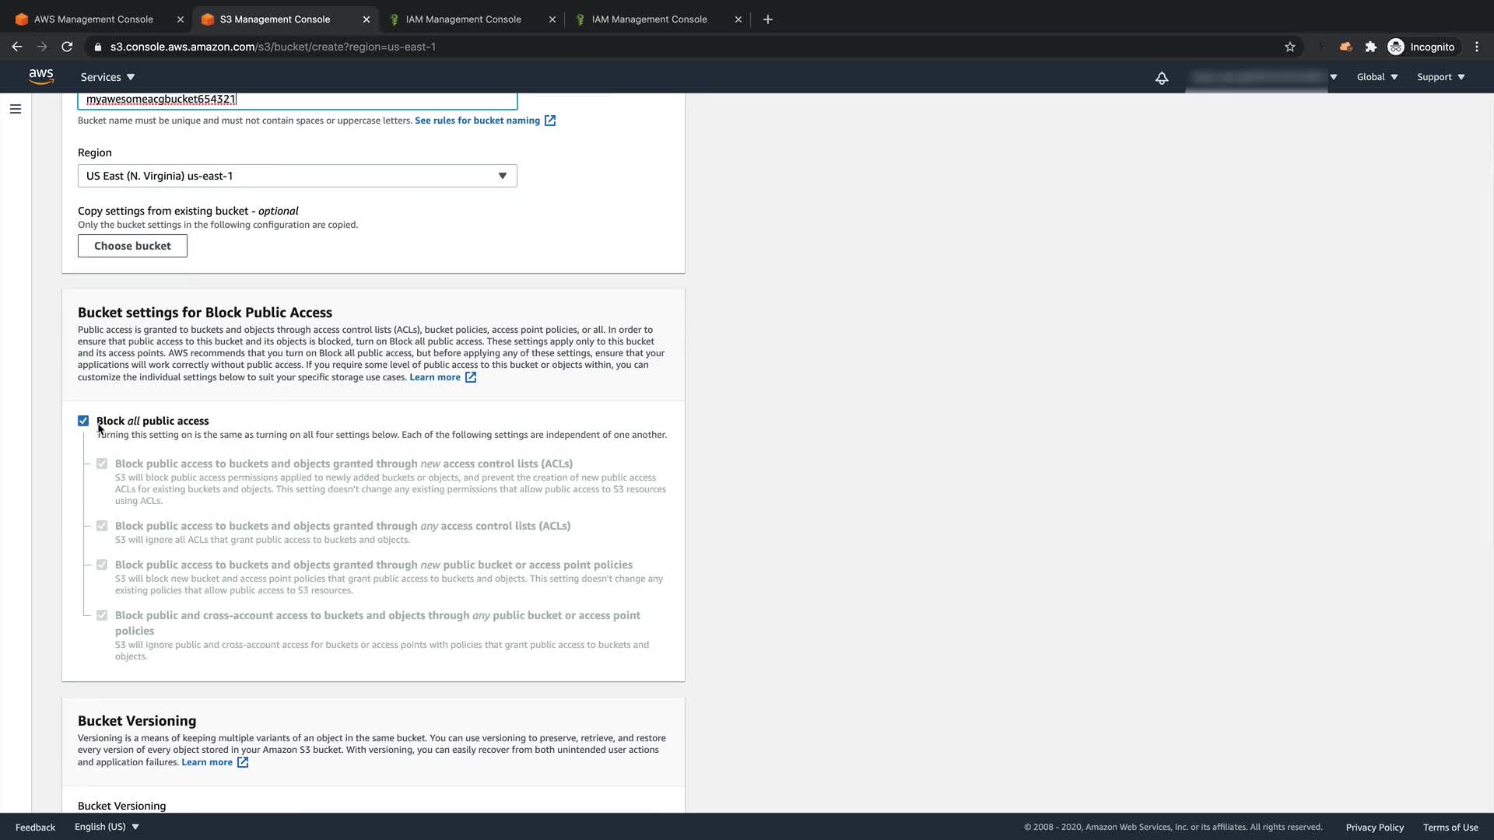Expand the Region dropdown selector

coord(297,176)
